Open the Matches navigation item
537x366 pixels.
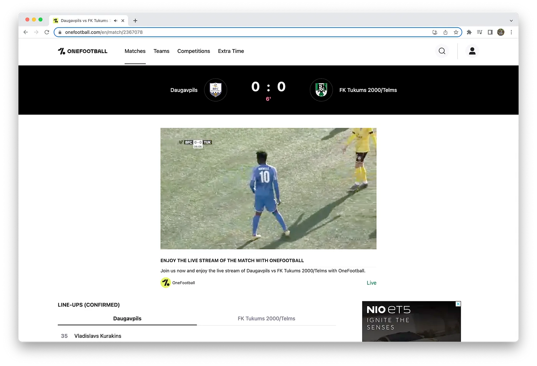[x=135, y=51]
